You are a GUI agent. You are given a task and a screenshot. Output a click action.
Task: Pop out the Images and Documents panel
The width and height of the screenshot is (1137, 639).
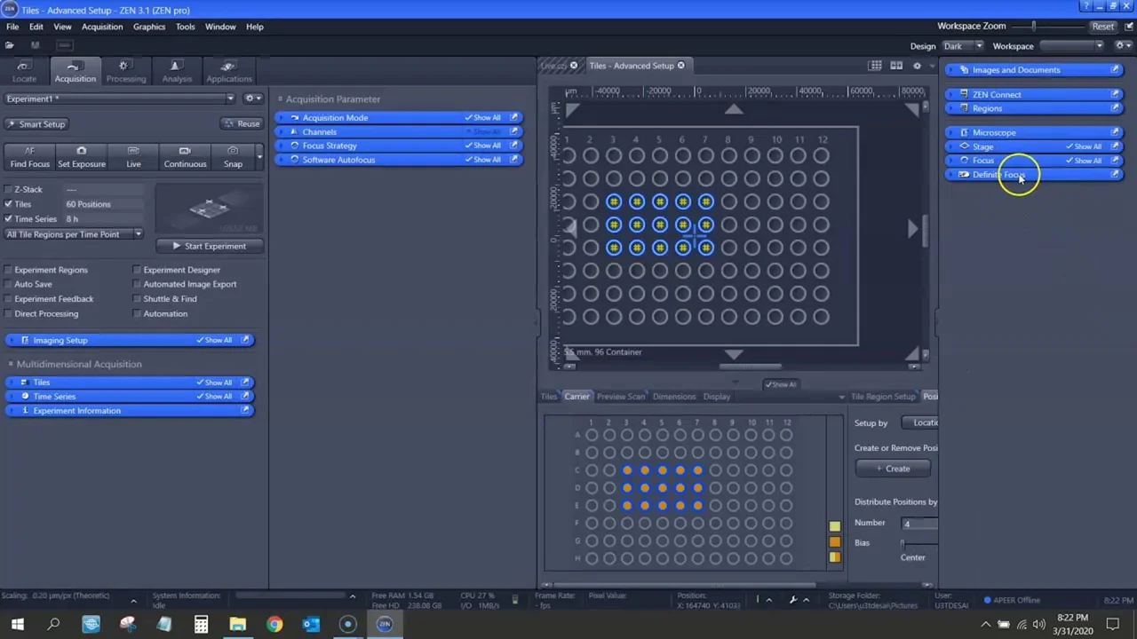click(1115, 70)
